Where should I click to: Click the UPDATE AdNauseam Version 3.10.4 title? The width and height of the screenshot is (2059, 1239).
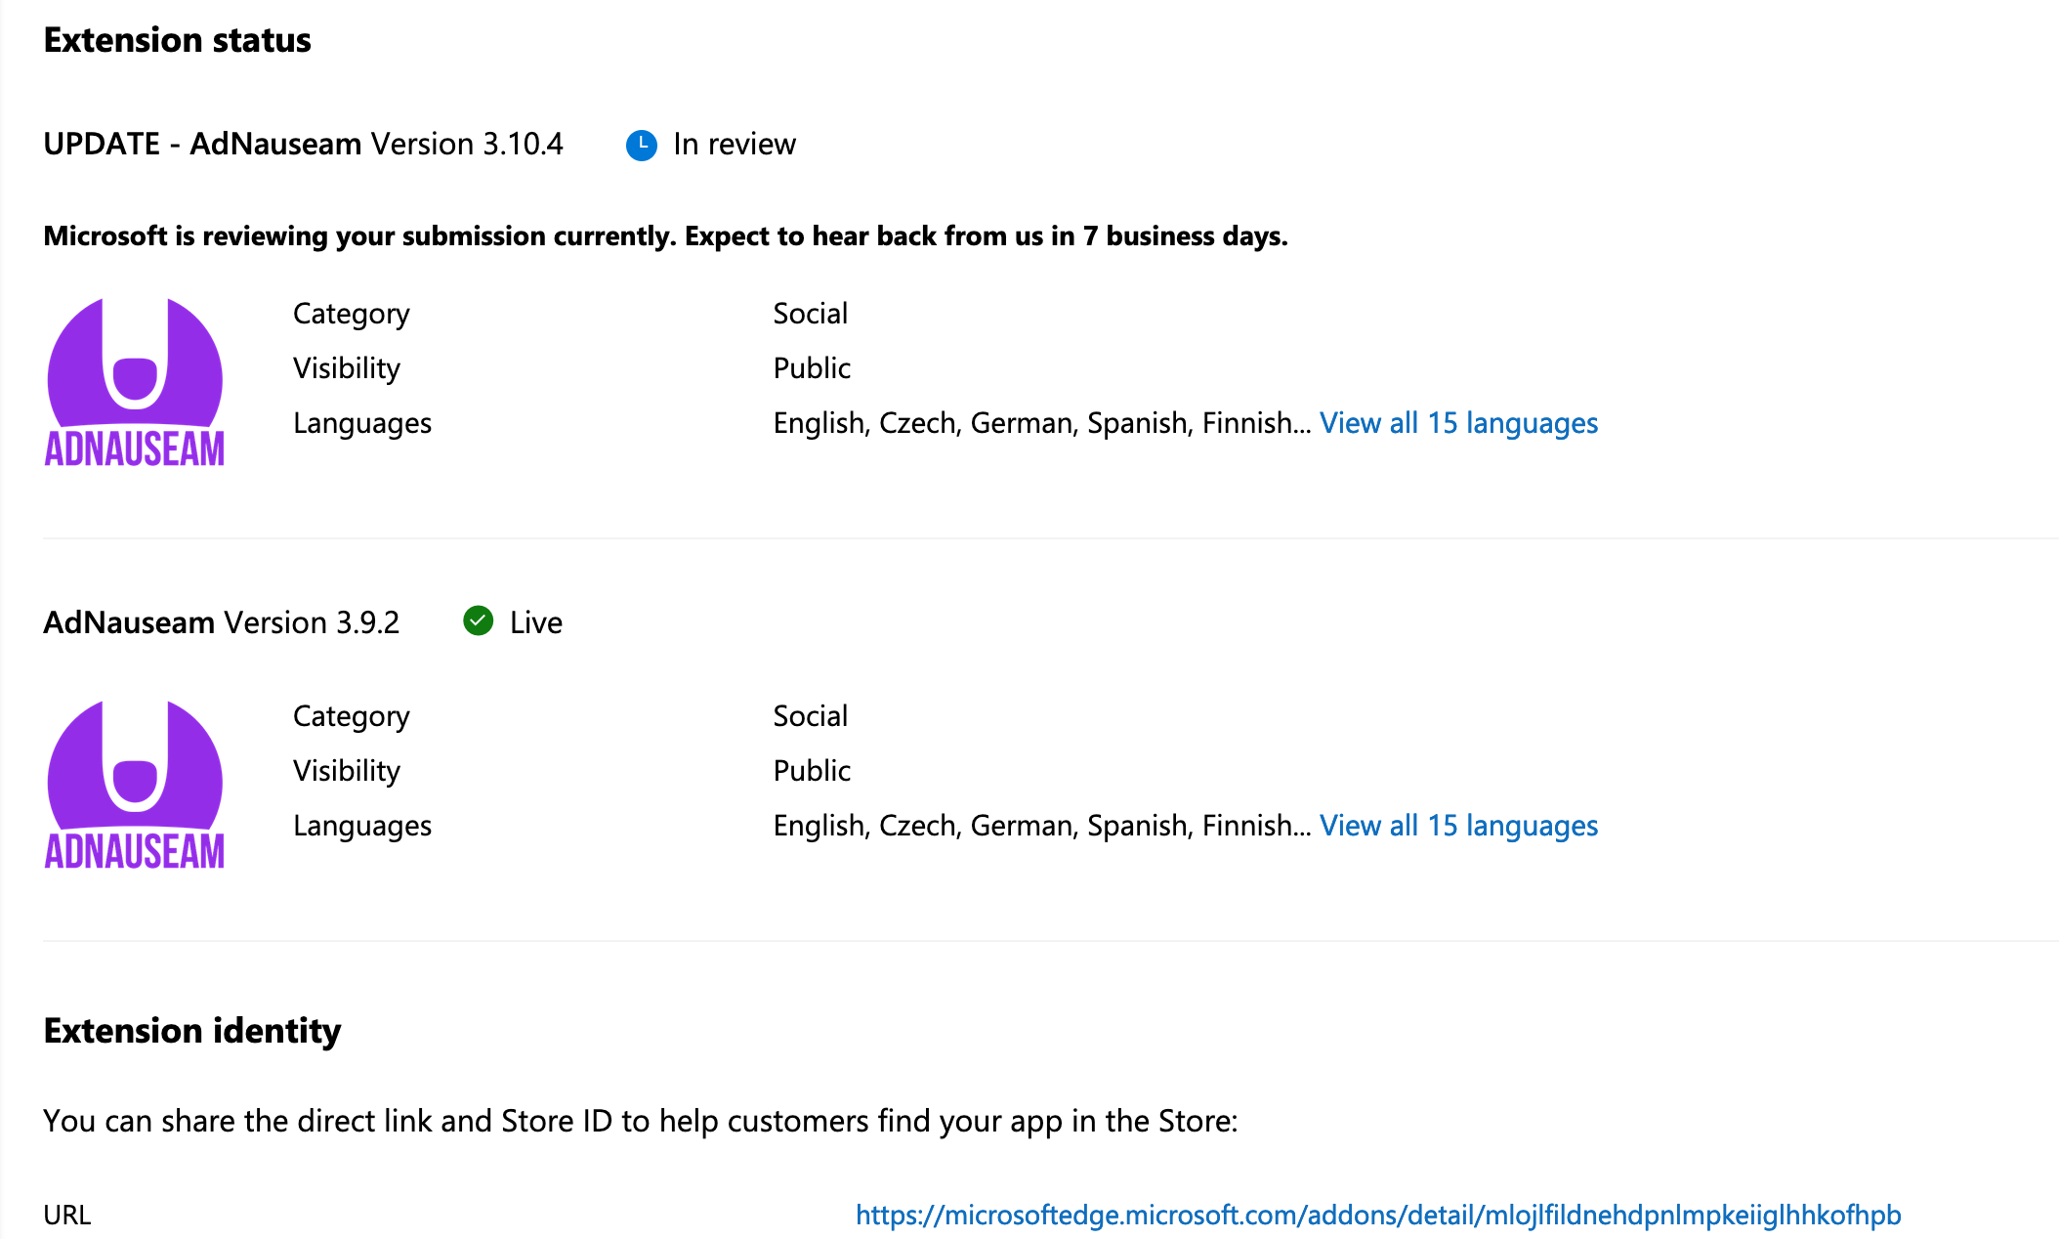(x=303, y=144)
